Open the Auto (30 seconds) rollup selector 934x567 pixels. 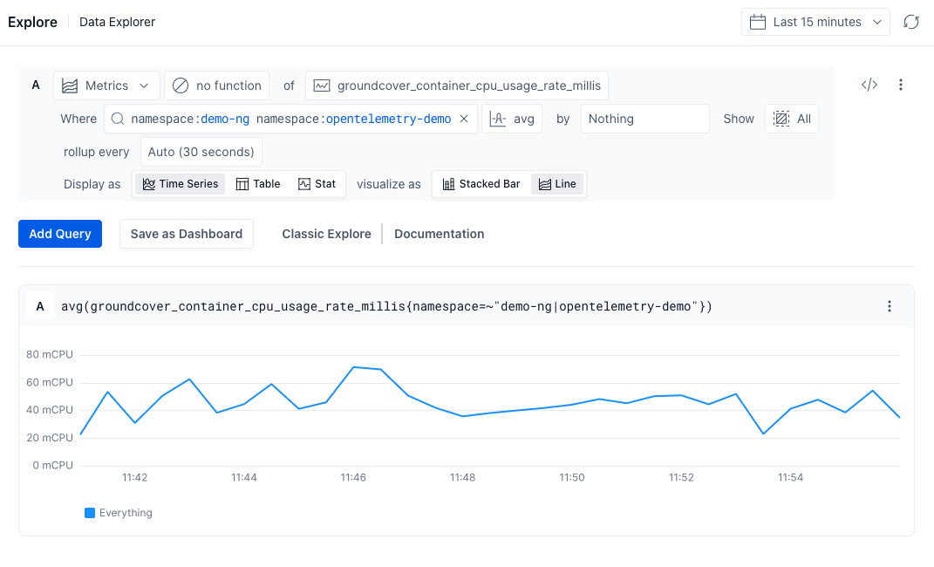coord(201,152)
